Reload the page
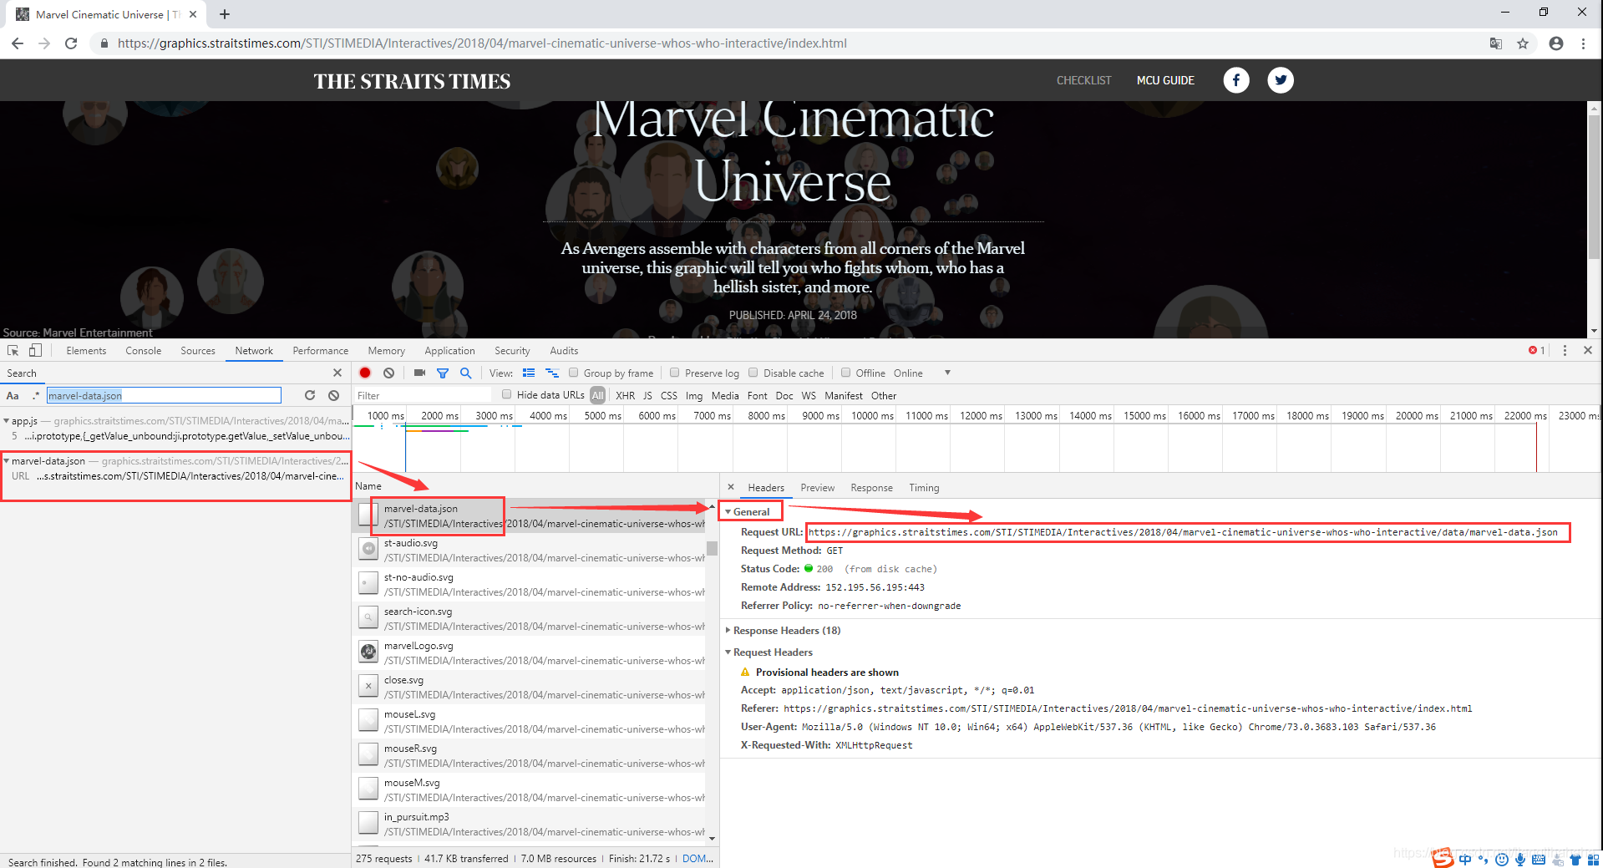Viewport: 1603px width, 868px height. pos(71,43)
